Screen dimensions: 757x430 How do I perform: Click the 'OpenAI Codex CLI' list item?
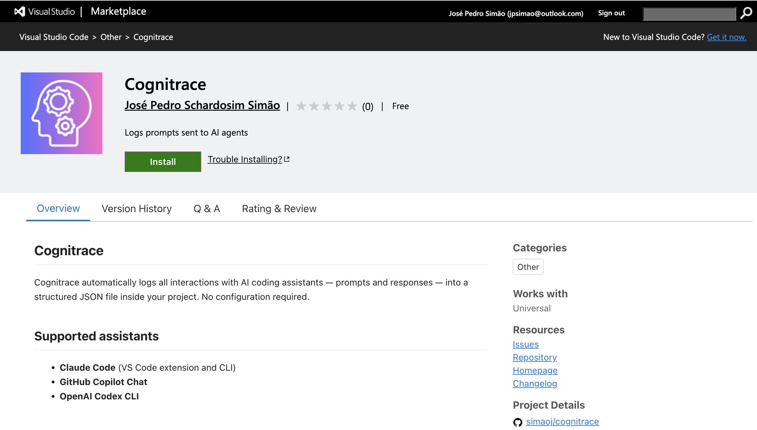pyautogui.click(x=99, y=396)
